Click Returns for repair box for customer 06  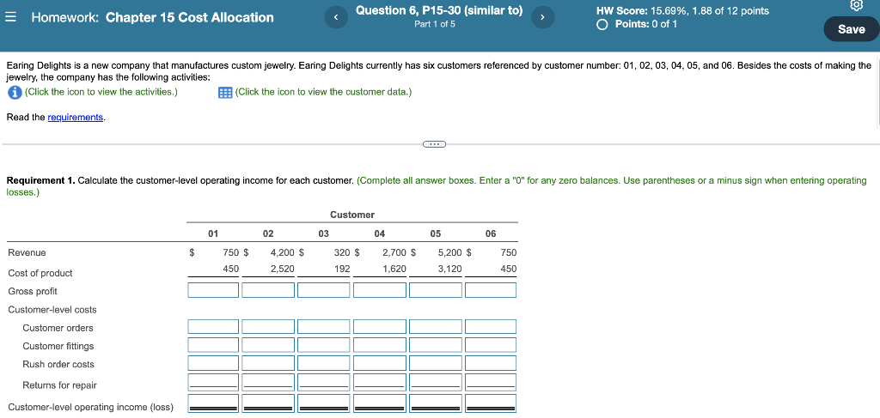[491, 383]
